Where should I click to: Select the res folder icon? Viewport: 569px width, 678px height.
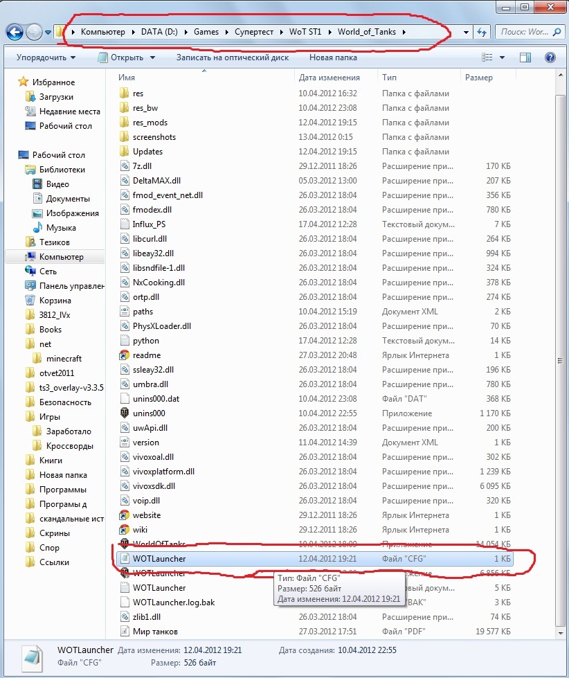pyautogui.click(x=125, y=93)
